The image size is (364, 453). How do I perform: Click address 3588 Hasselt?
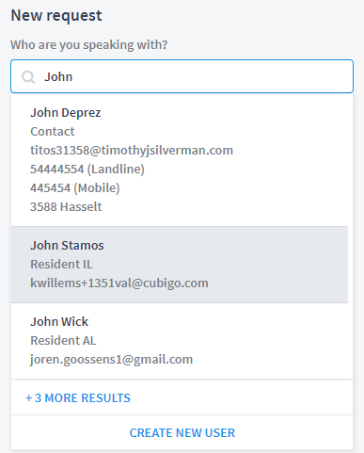(x=66, y=207)
